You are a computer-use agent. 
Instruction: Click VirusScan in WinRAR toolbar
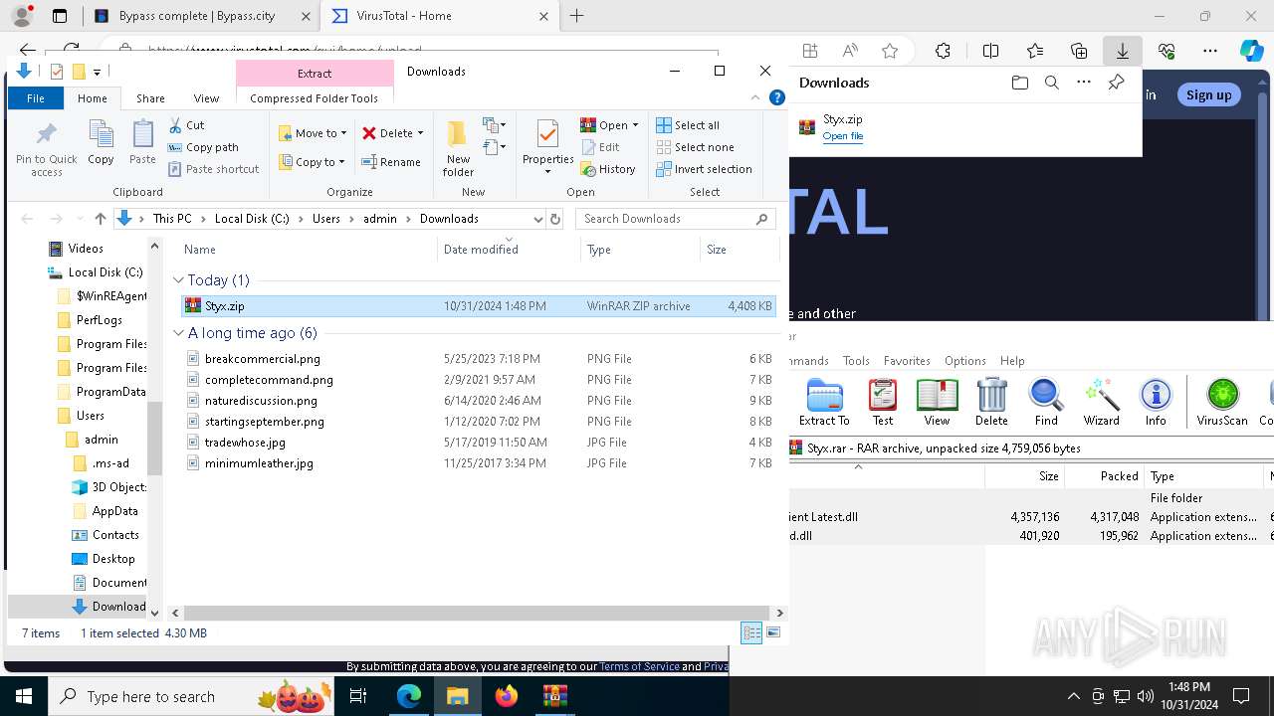(1222, 402)
